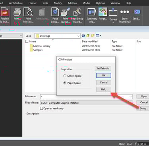
Task: Confirm CGM Import with OK
Action: (104, 75)
